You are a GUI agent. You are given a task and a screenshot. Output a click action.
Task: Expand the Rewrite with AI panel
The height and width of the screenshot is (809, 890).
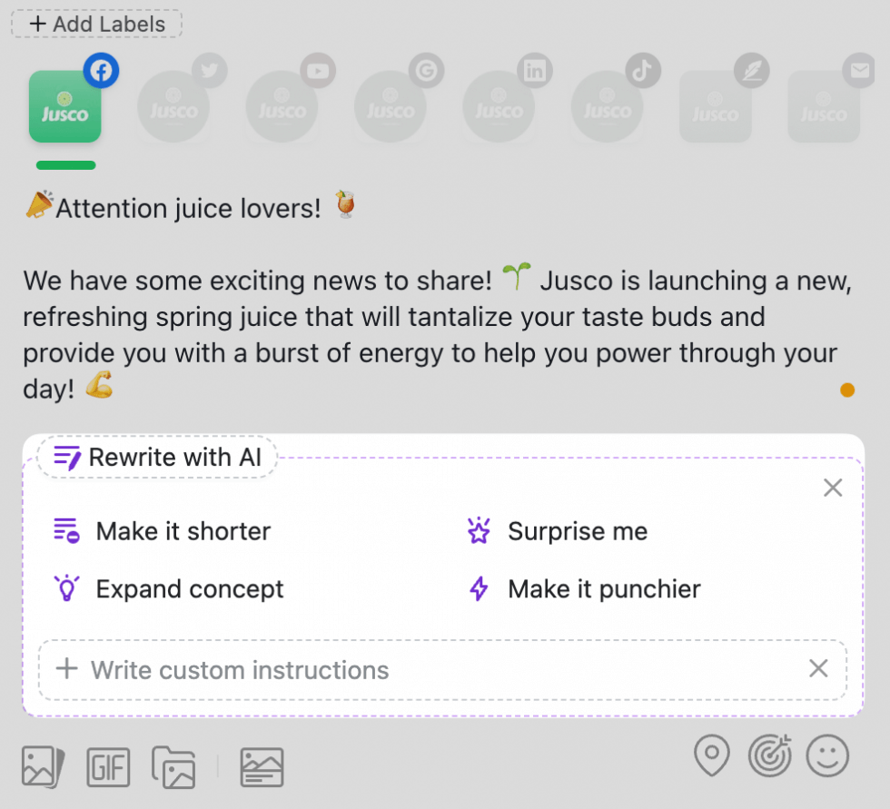pos(156,457)
